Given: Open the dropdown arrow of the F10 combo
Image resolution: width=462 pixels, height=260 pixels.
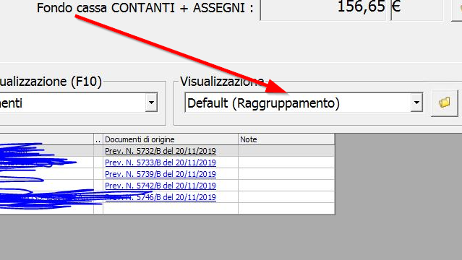Looking at the screenshot, I should click(151, 103).
